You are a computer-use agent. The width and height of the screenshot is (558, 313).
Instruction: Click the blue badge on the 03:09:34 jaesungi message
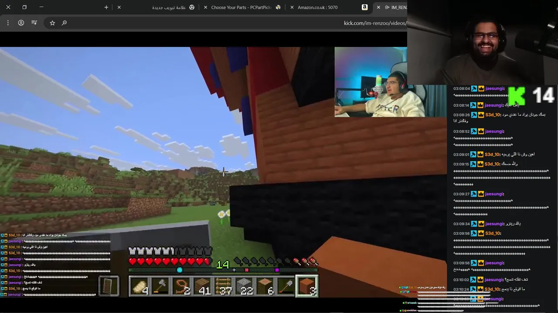474,224
